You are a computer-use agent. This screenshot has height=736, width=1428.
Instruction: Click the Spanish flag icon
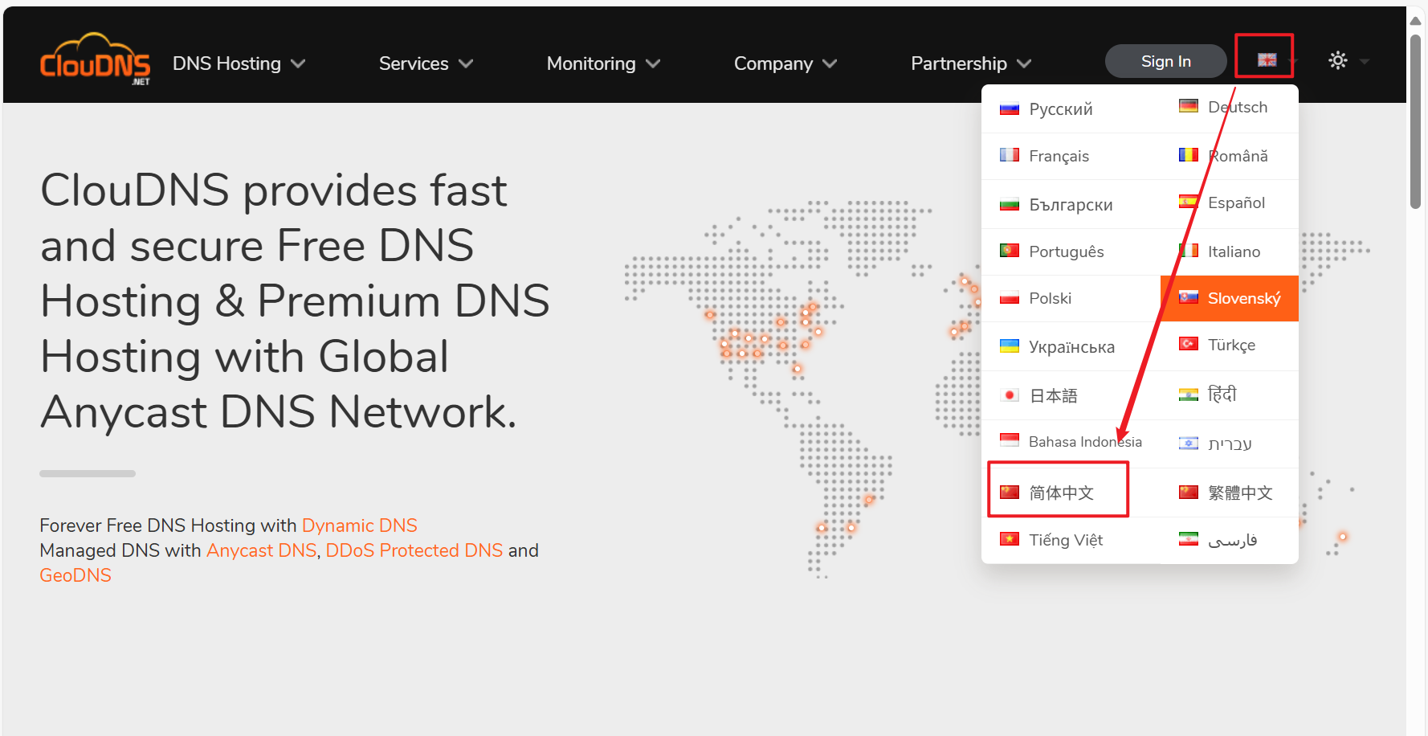[x=1189, y=202]
